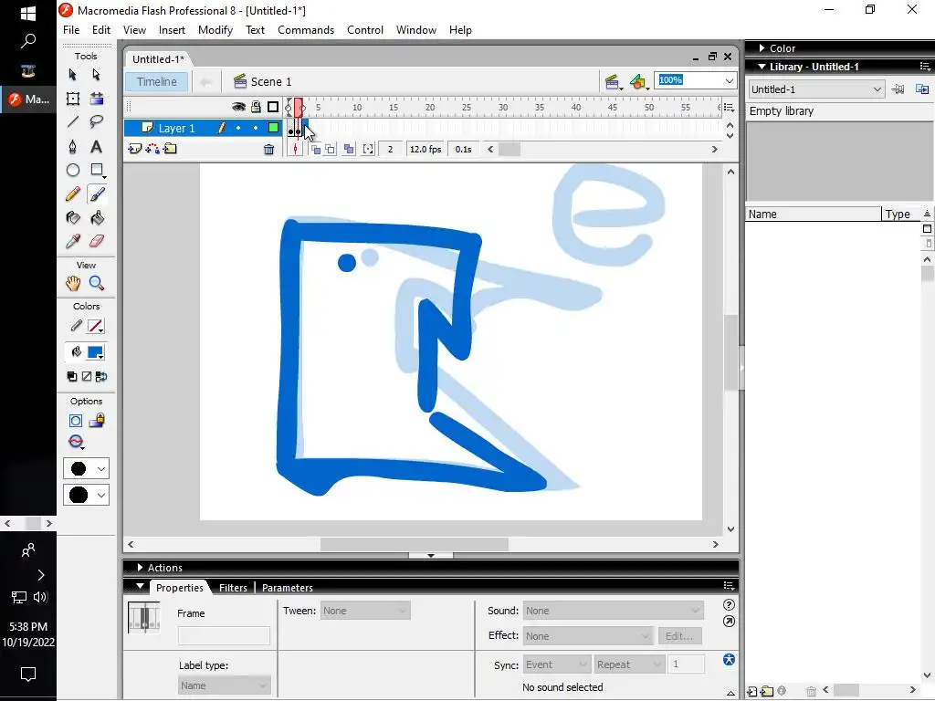Click the Edit Scene icon
The image size is (935, 701).
[613, 82]
